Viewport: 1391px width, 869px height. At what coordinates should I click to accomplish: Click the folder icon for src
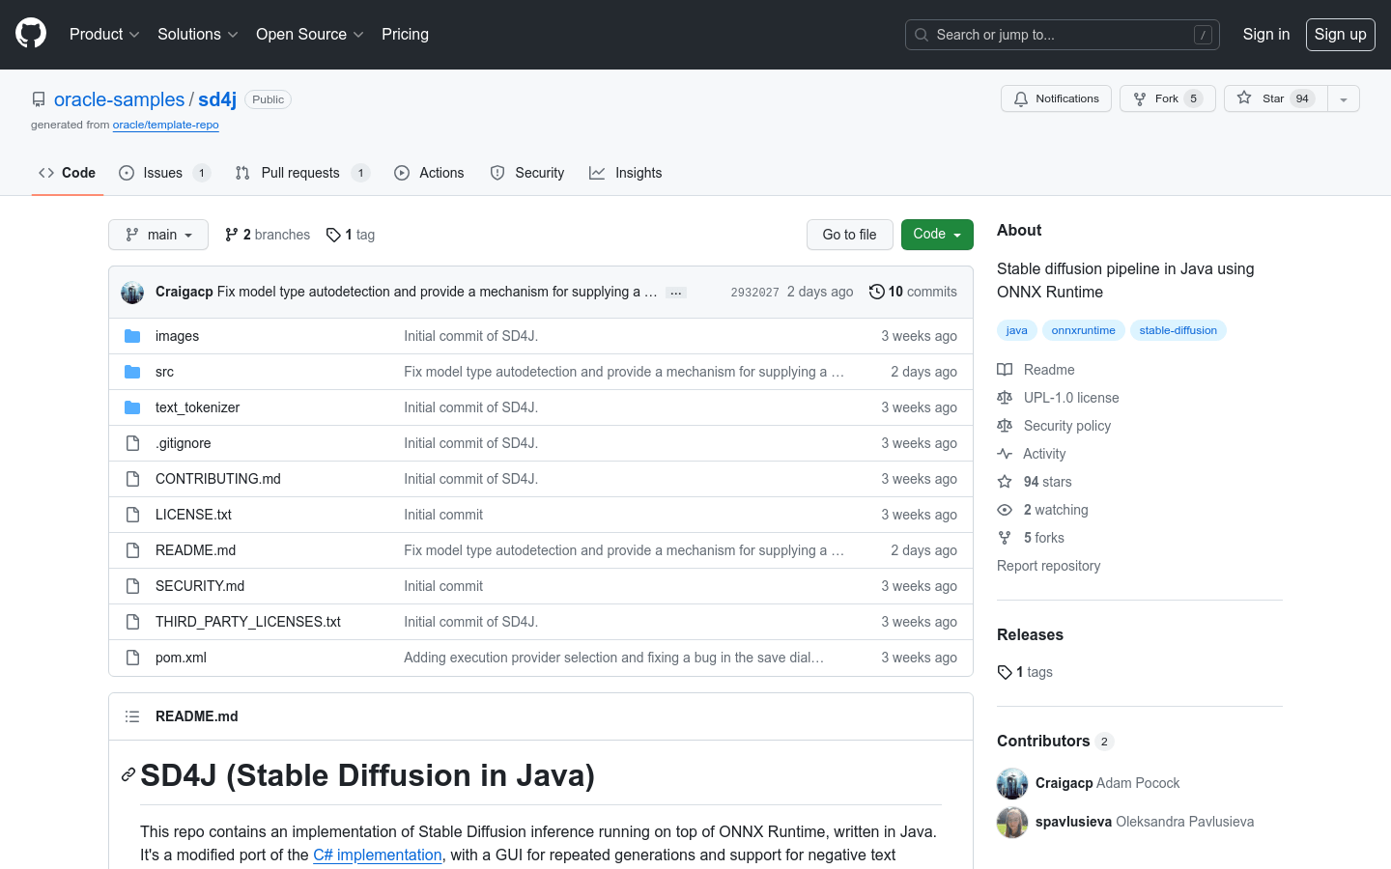click(132, 372)
